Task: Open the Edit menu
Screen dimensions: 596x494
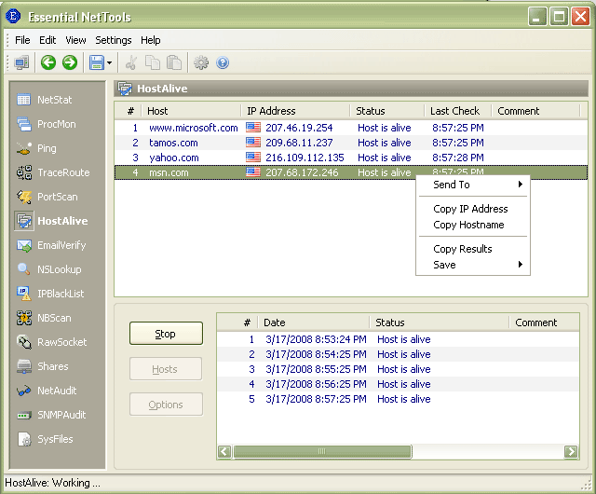Action: 47,40
